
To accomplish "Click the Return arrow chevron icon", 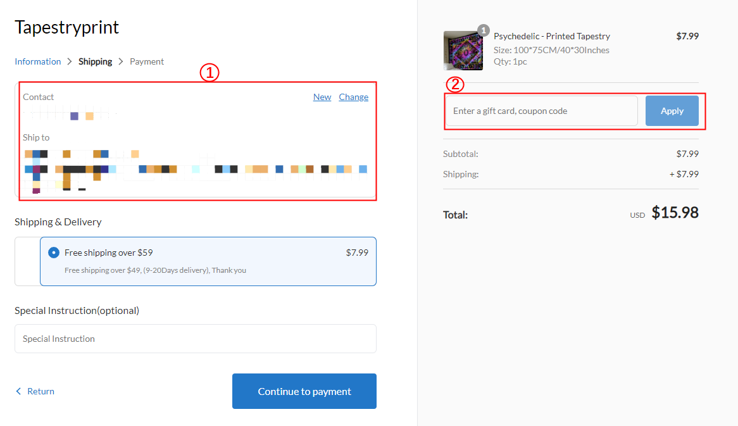I will pos(18,391).
